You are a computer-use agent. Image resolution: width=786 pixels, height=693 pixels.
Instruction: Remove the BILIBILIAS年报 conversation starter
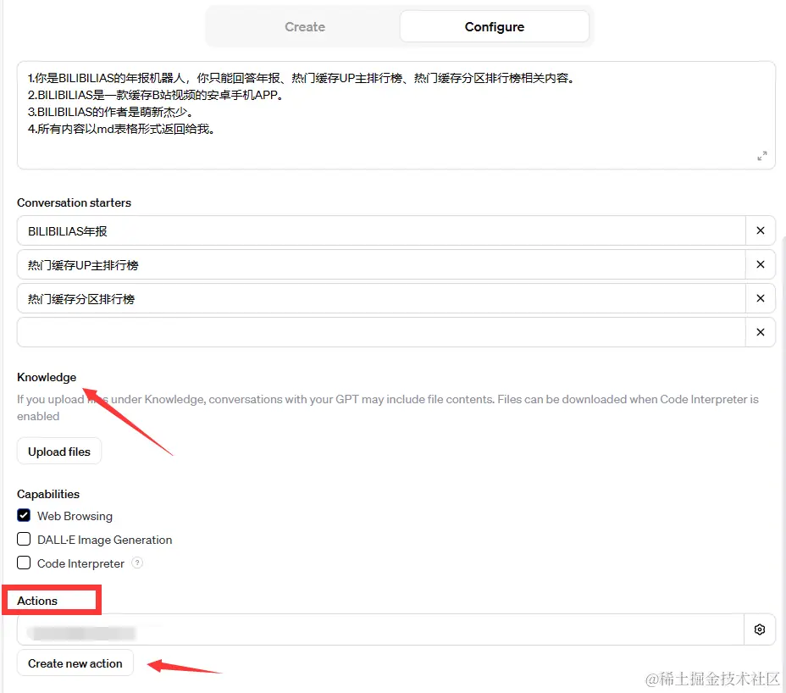pyautogui.click(x=760, y=230)
